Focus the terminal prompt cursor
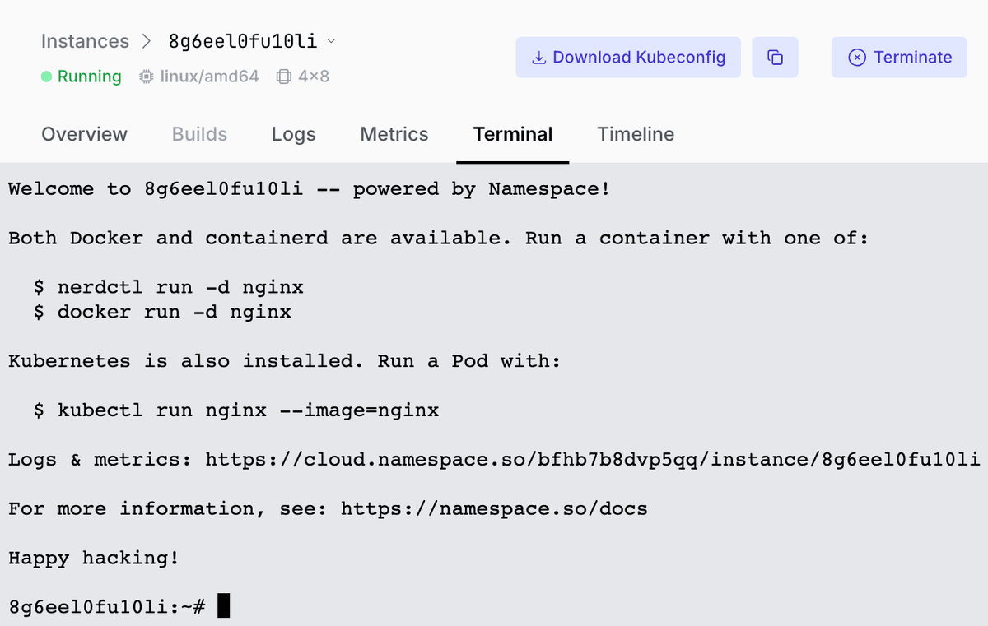 [x=223, y=607]
